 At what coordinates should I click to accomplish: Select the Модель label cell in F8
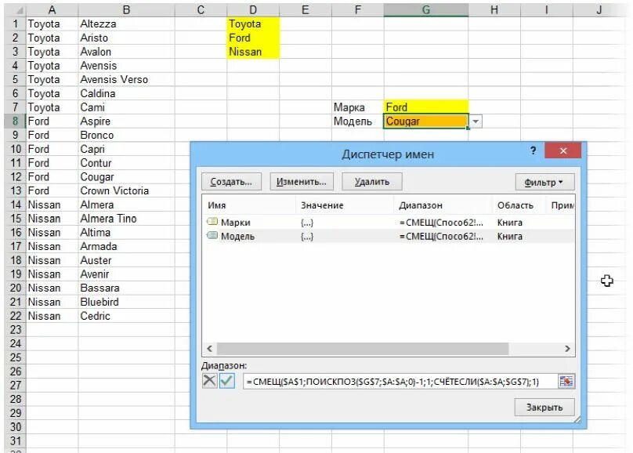point(358,121)
